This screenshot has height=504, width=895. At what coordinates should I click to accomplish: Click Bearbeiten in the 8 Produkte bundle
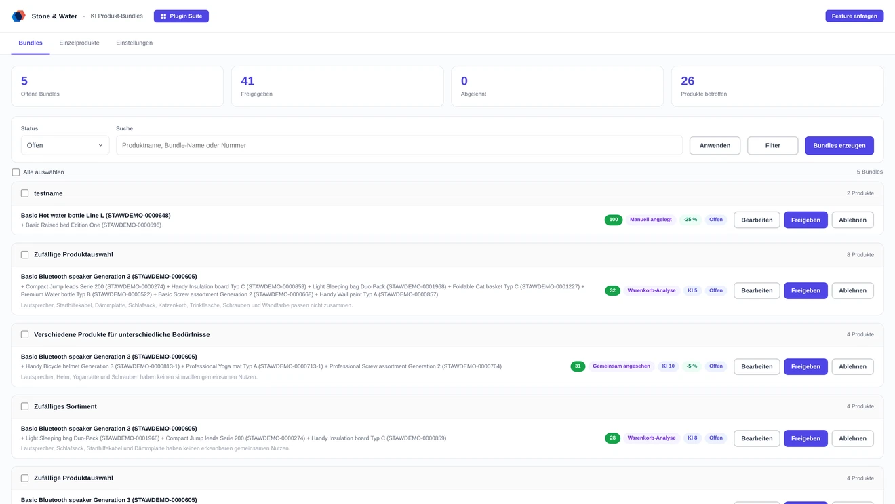pos(757,290)
